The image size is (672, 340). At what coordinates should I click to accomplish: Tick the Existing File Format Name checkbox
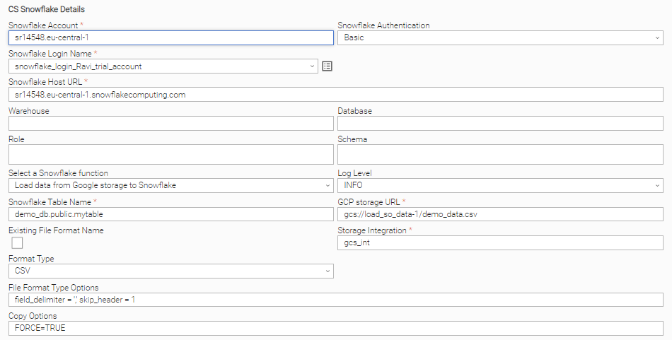pyautogui.click(x=17, y=243)
